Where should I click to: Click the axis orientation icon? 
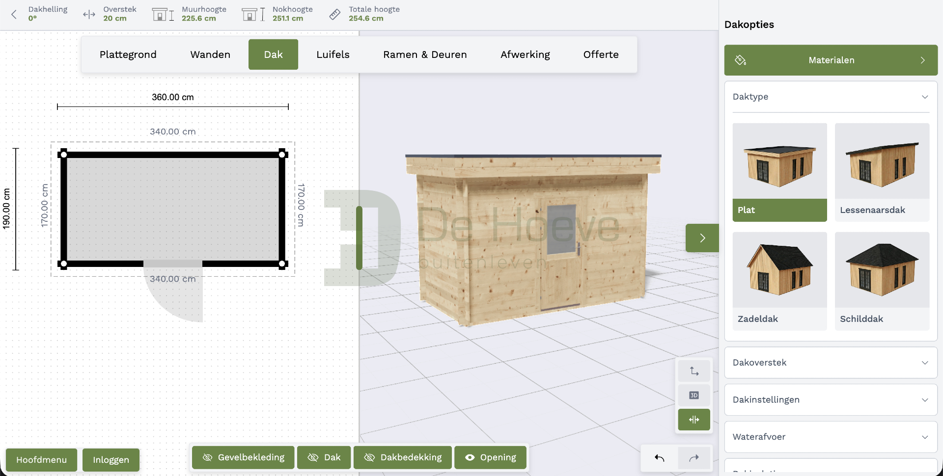pos(694,371)
